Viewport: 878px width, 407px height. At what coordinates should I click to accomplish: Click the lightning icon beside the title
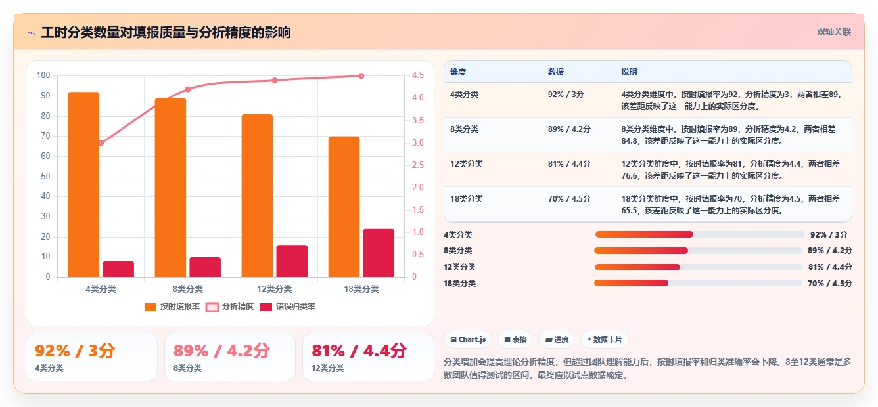(31, 33)
